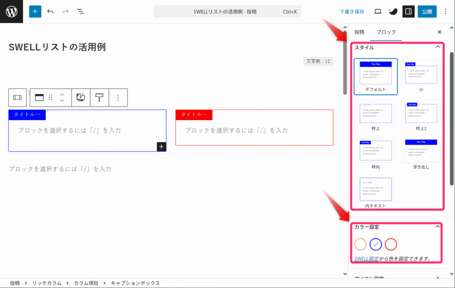Open the header options three-dot menu
Screen dimensions: 455x288
tap(445, 12)
